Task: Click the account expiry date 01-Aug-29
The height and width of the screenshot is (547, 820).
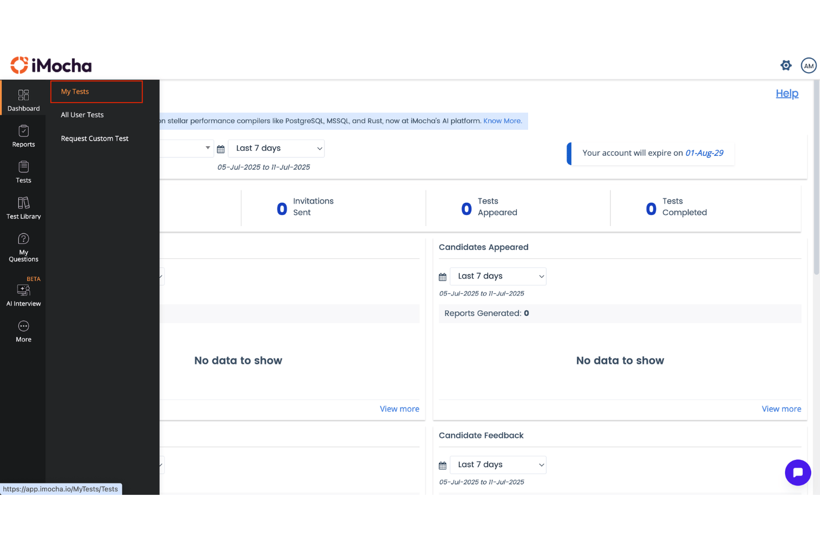Action: (x=704, y=153)
